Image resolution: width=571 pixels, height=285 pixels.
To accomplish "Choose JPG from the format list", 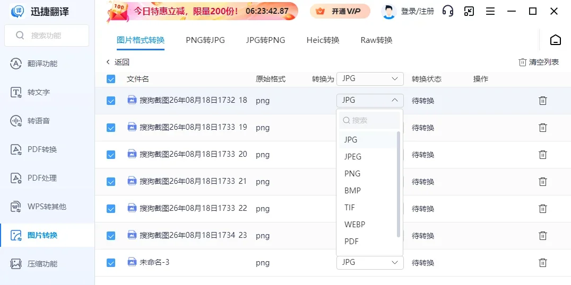I will 368,140.
